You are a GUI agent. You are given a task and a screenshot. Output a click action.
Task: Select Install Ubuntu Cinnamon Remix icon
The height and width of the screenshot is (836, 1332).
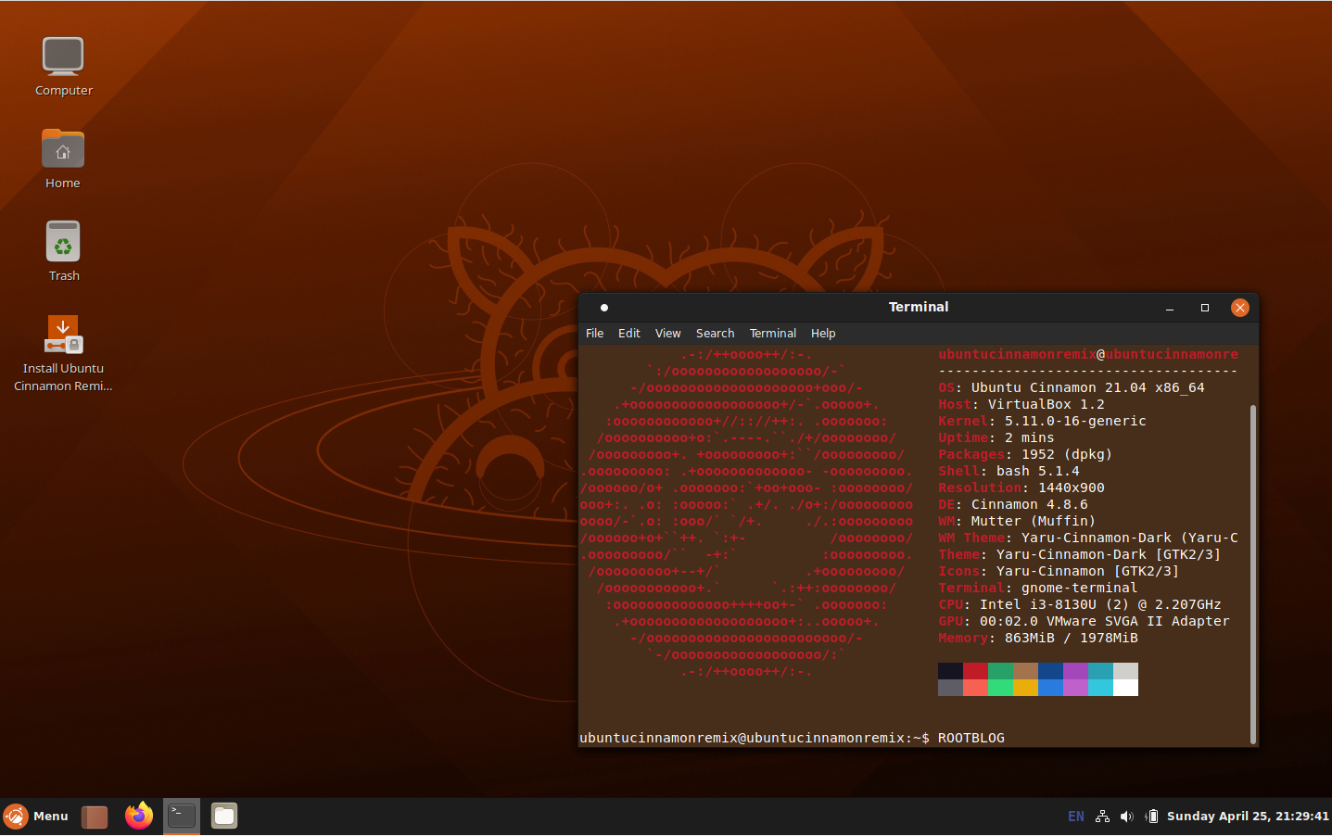[x=63, y=336]
